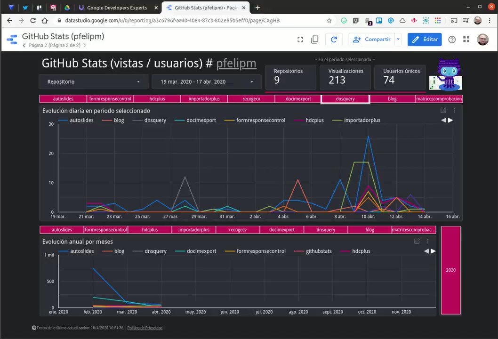Click the githubstats legend color in annual chart
This screenshot has width=498, height=339.
pos(299,251)
